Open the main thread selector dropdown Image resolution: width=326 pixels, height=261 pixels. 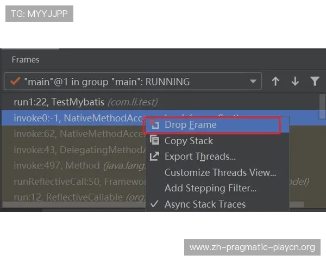pyautogui.click(x=133, y=82)
